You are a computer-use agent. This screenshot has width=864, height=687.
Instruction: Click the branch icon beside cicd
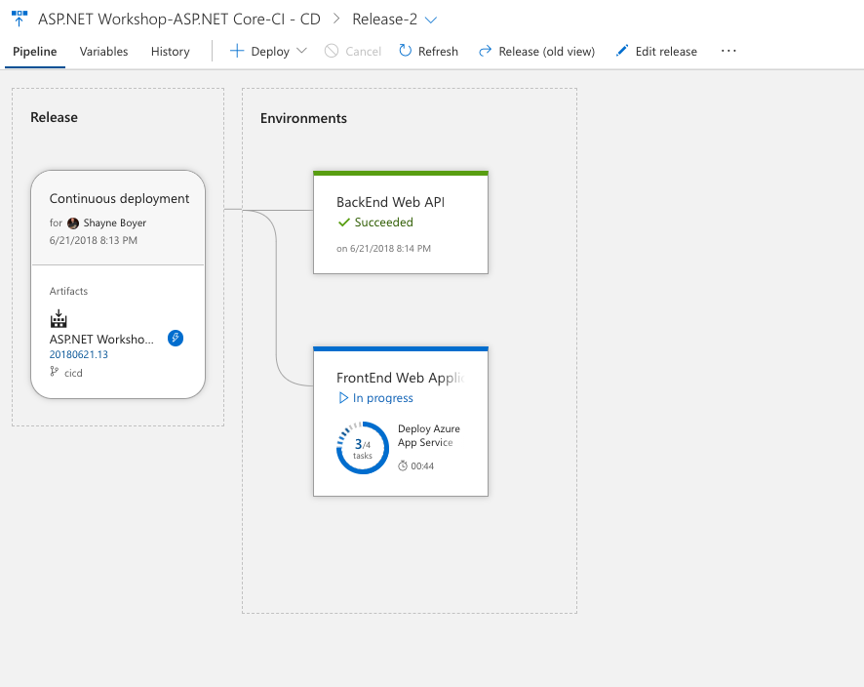[x=54, y=372]
